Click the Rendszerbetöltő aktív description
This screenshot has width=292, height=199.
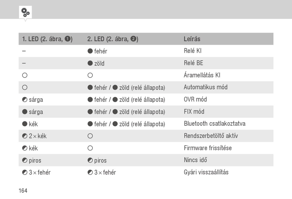tap(211, 136)
